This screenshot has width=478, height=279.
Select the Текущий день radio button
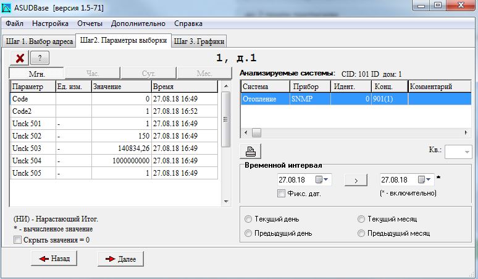249,220
